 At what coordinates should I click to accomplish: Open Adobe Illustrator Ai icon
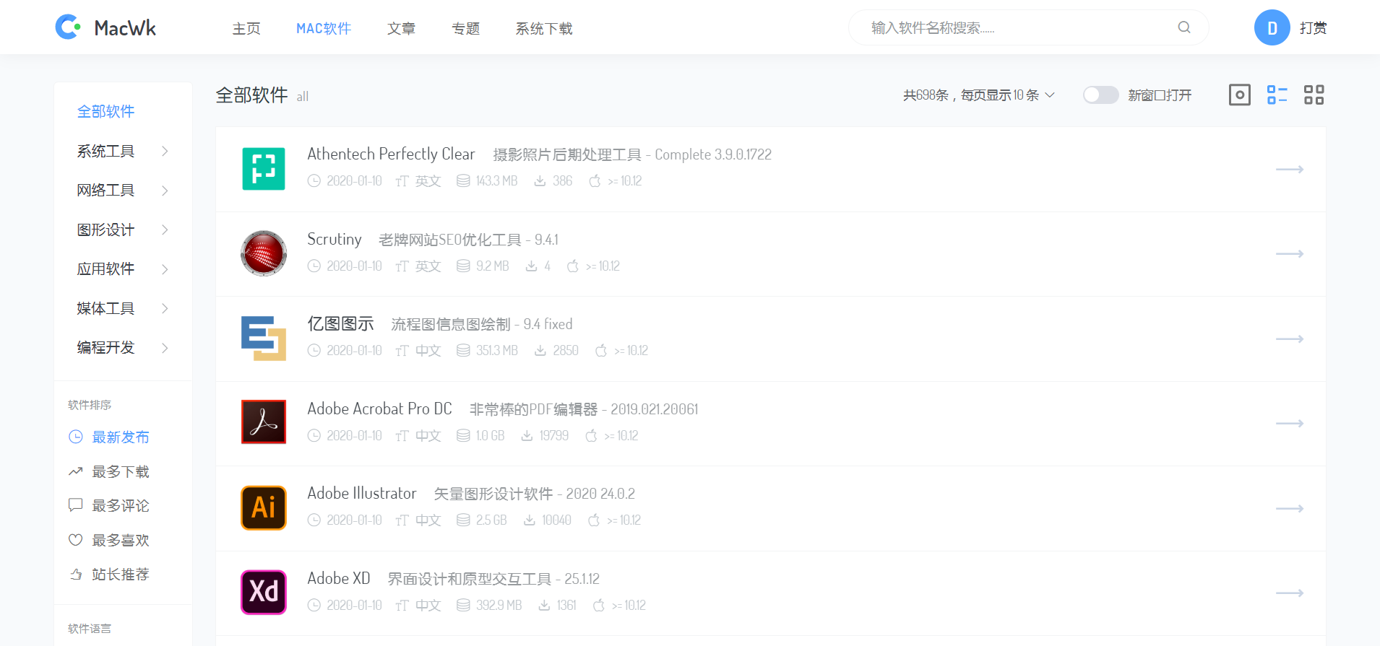[x=264, y=507]
